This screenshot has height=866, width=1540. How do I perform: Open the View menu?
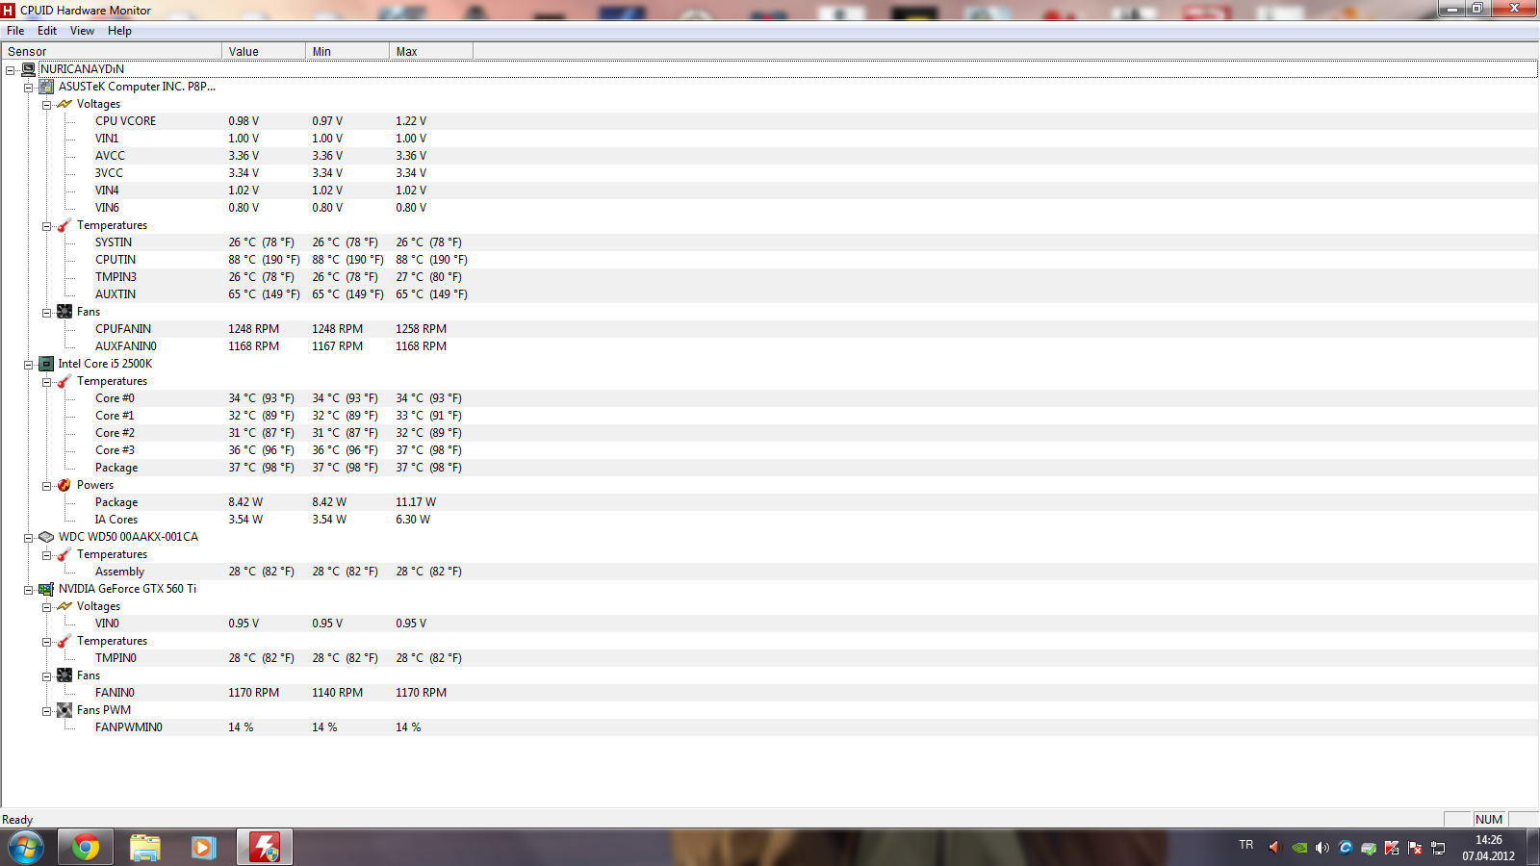(x=82, y=31)
